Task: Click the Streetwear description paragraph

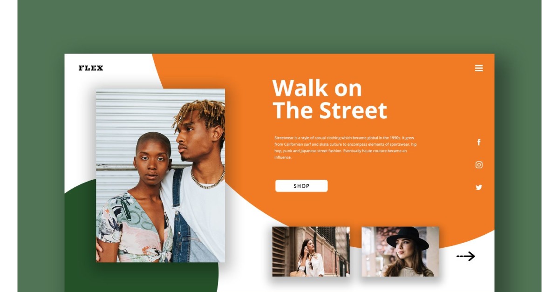Action: [x=345, y=148]
